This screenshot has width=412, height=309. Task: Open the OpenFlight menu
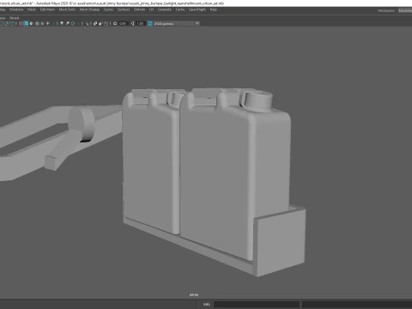pos(197,9)
